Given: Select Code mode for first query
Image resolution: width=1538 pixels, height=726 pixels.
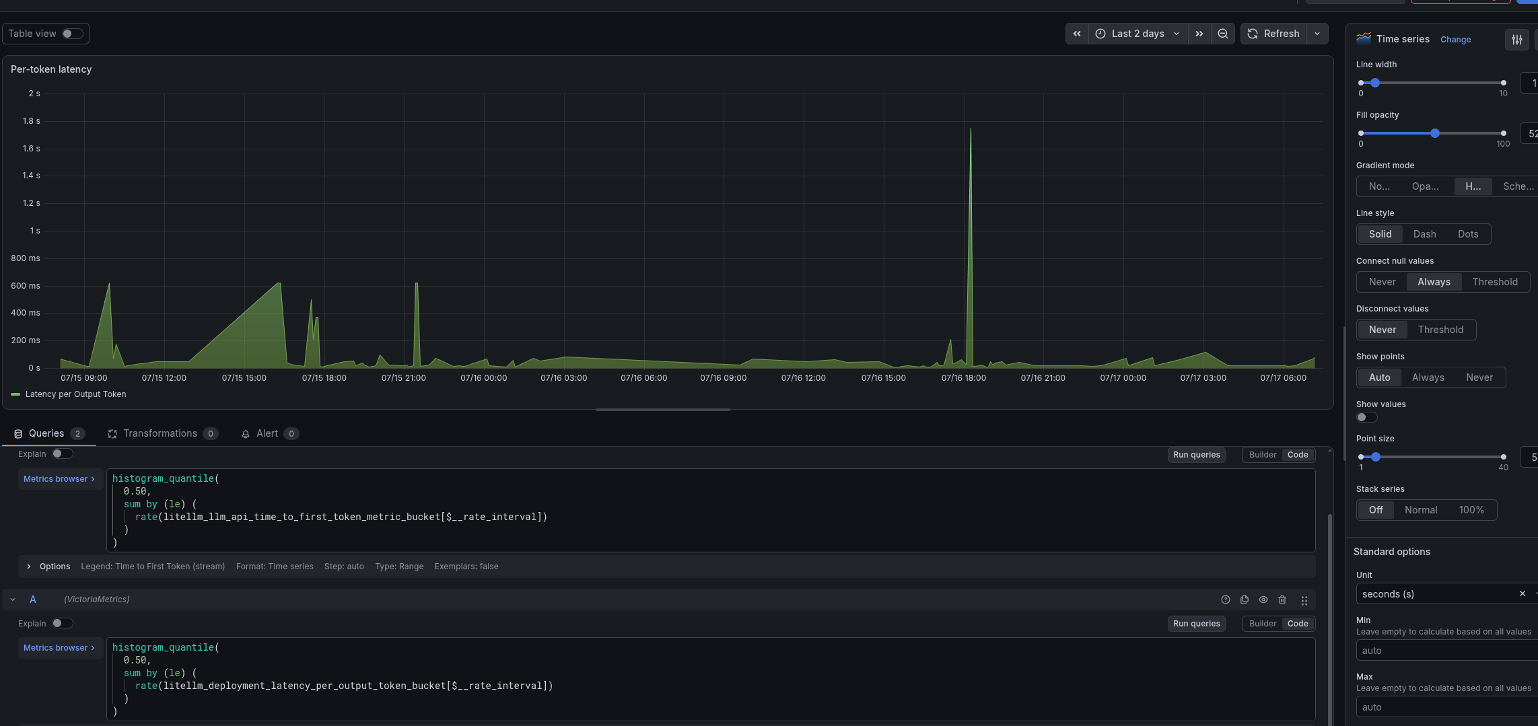Looking at the screenshot, I should point(1298,455).
